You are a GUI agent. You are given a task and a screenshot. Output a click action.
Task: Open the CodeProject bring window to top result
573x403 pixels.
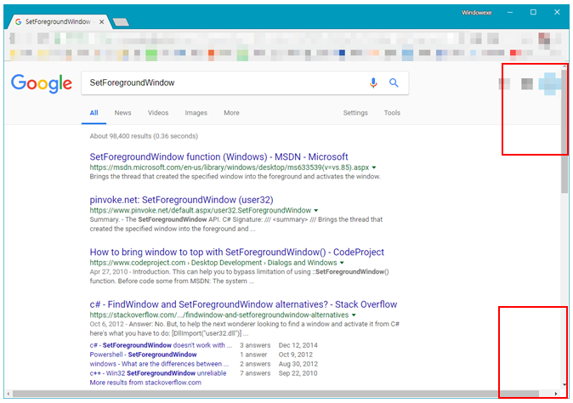click(237, 253)
